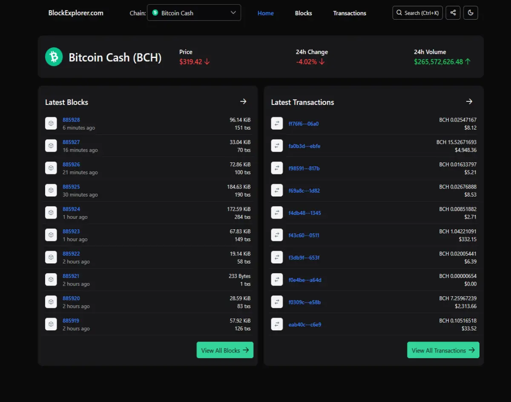
Task: Click transfer icon for transaction ff76f6···06a0
Action: [x=277, y=123]
